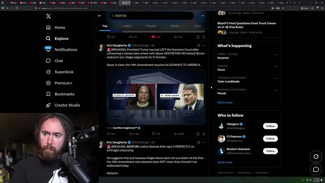Open Premium+ in the sidebar
325x183 pixels.
[x=59, y=83]
